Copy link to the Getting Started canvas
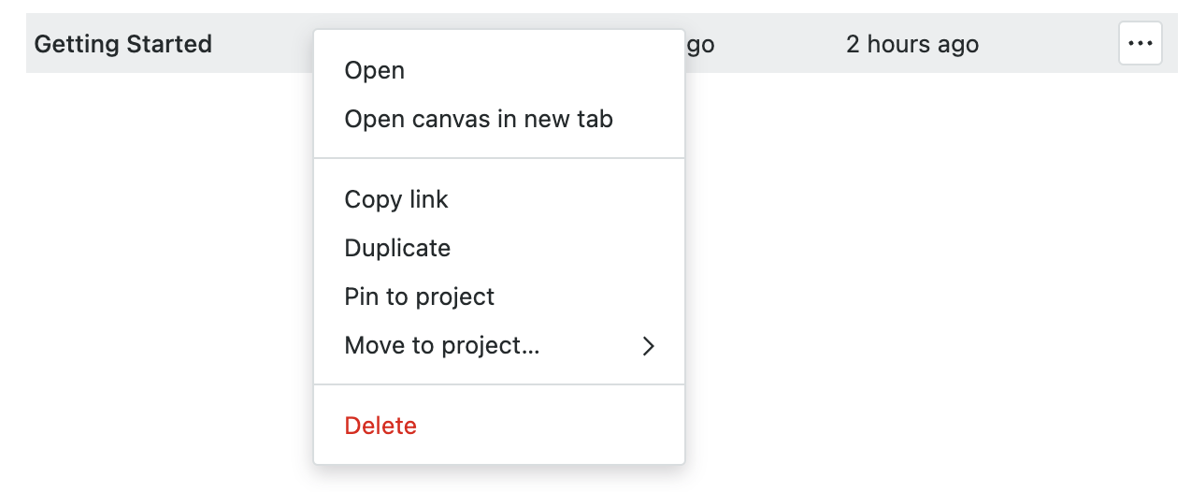The width and height of the screenshot is (1191, 492). 396,200
